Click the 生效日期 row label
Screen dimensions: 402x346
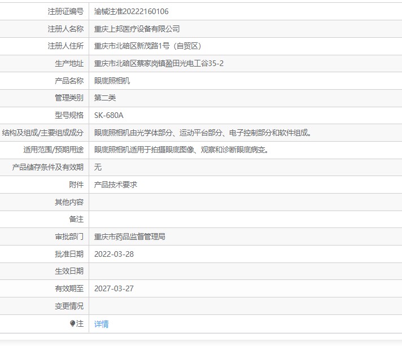coord(69,271)
